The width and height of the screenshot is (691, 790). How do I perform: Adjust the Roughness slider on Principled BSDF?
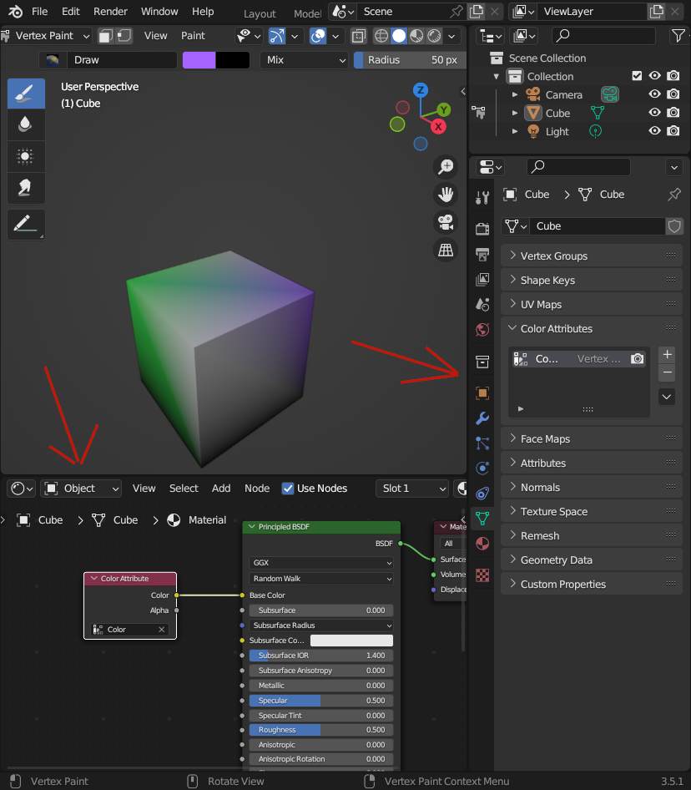[320, 730]
